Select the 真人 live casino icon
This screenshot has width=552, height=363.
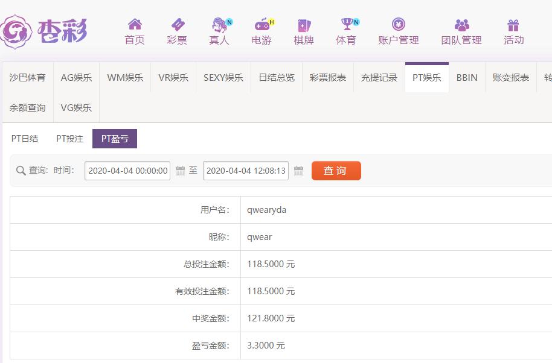[x=219, y=25]
